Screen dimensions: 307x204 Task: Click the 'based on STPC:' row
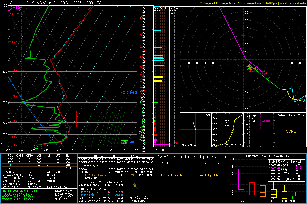click(285, 176)
